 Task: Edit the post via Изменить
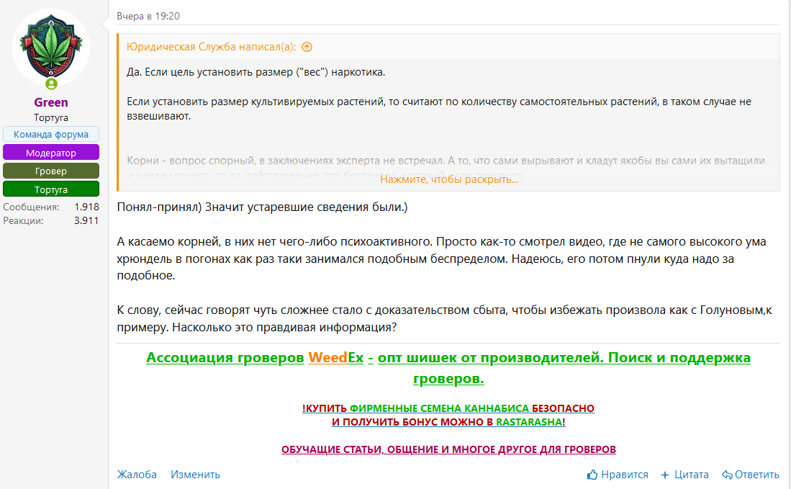194,475
